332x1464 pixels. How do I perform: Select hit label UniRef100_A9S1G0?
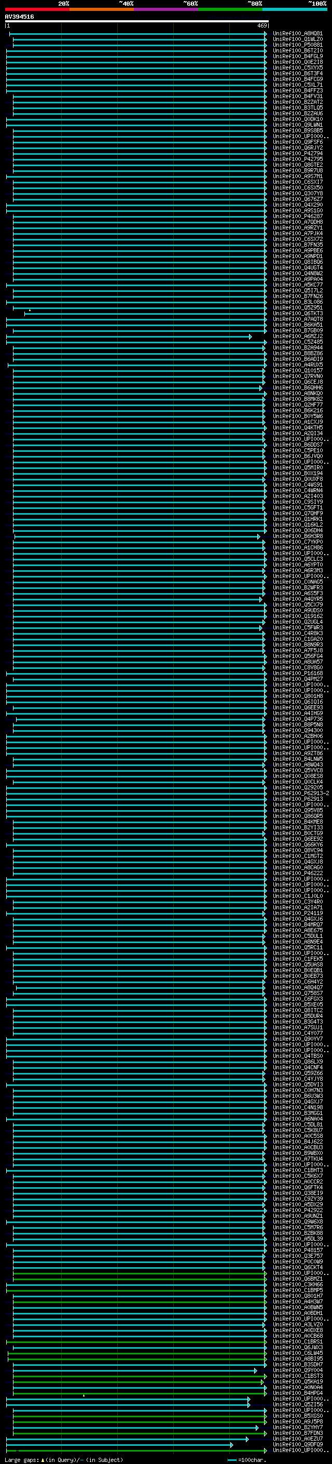coord(297,210)
